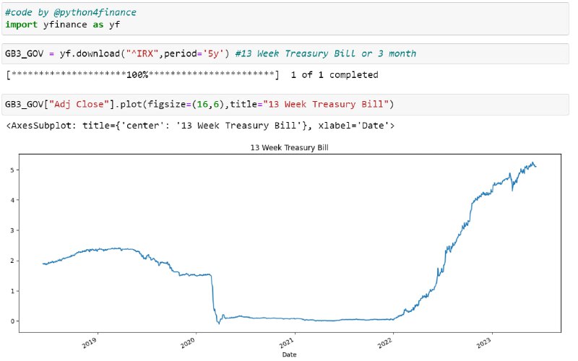This screenshot has height=361, width=578.
Task: Click the yf.download code cell
Action: (285, 53)
